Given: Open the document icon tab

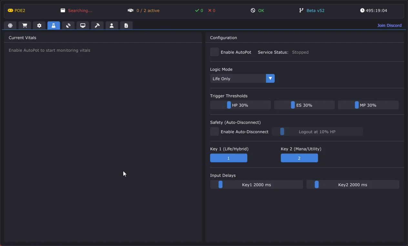Looking at the screenshot, I should (x=126, y=26).
